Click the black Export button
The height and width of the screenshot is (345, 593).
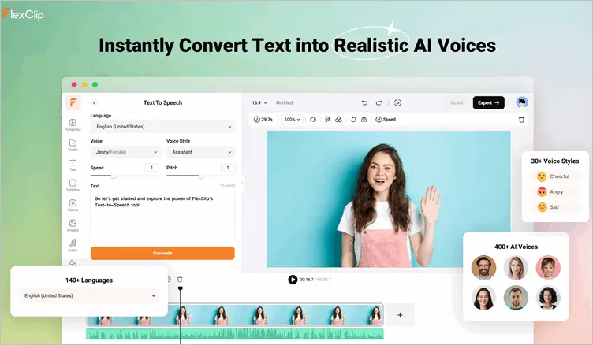[489, 102]
